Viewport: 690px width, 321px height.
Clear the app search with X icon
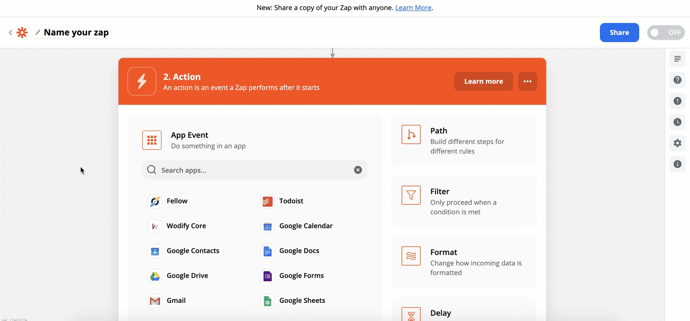click(x=358, y=170)
